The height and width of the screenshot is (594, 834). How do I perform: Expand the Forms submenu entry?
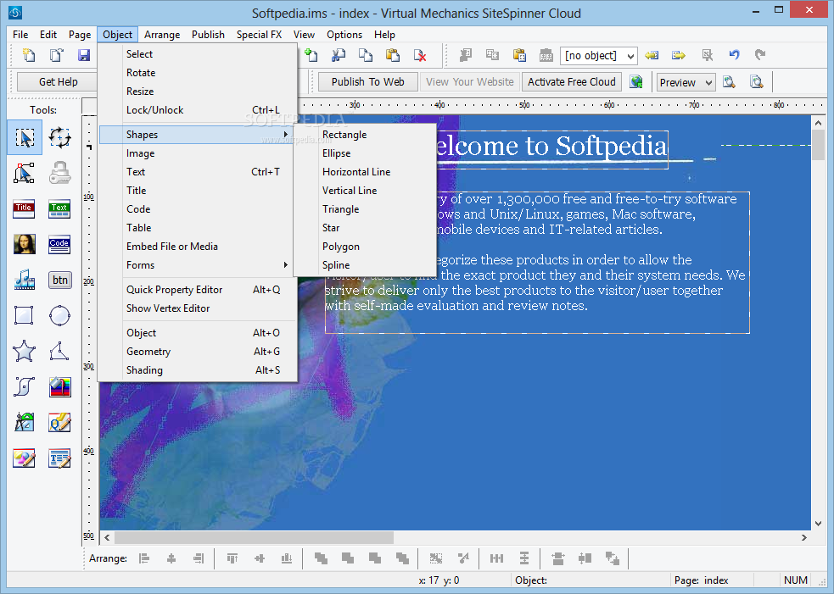(x=197, y=264)
